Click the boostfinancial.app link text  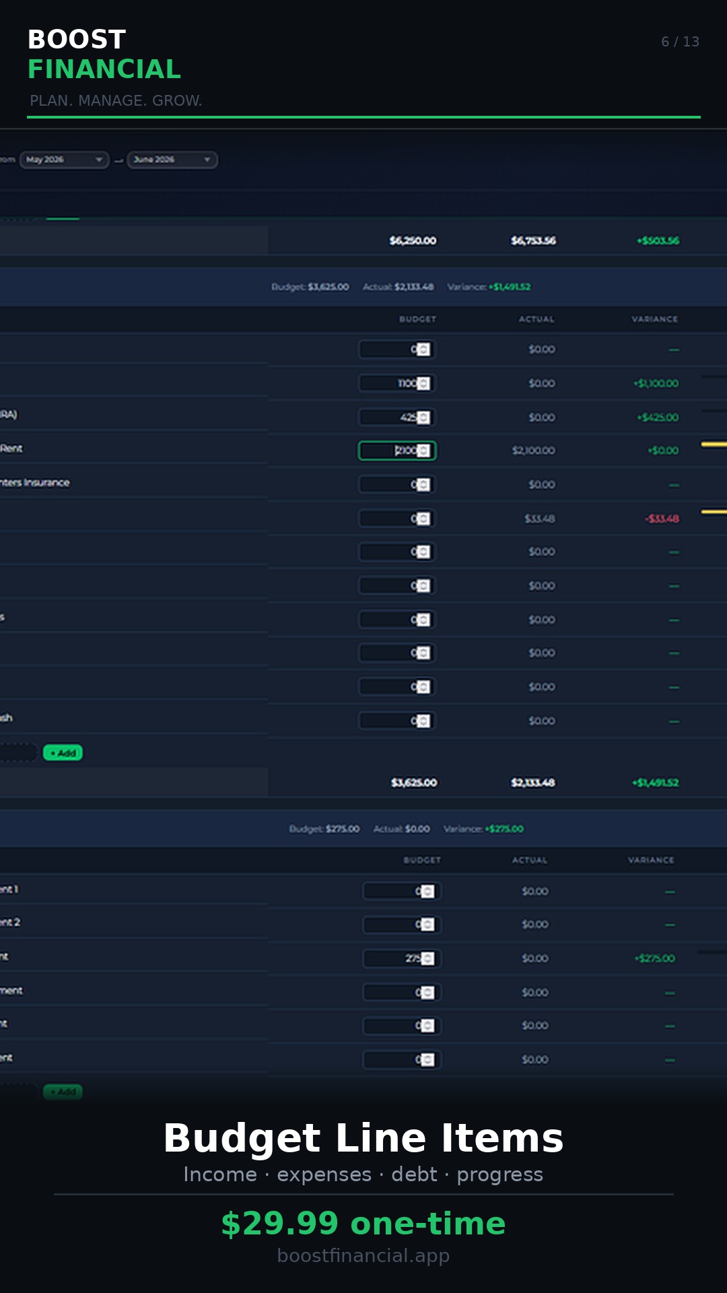pos(363,1255)
